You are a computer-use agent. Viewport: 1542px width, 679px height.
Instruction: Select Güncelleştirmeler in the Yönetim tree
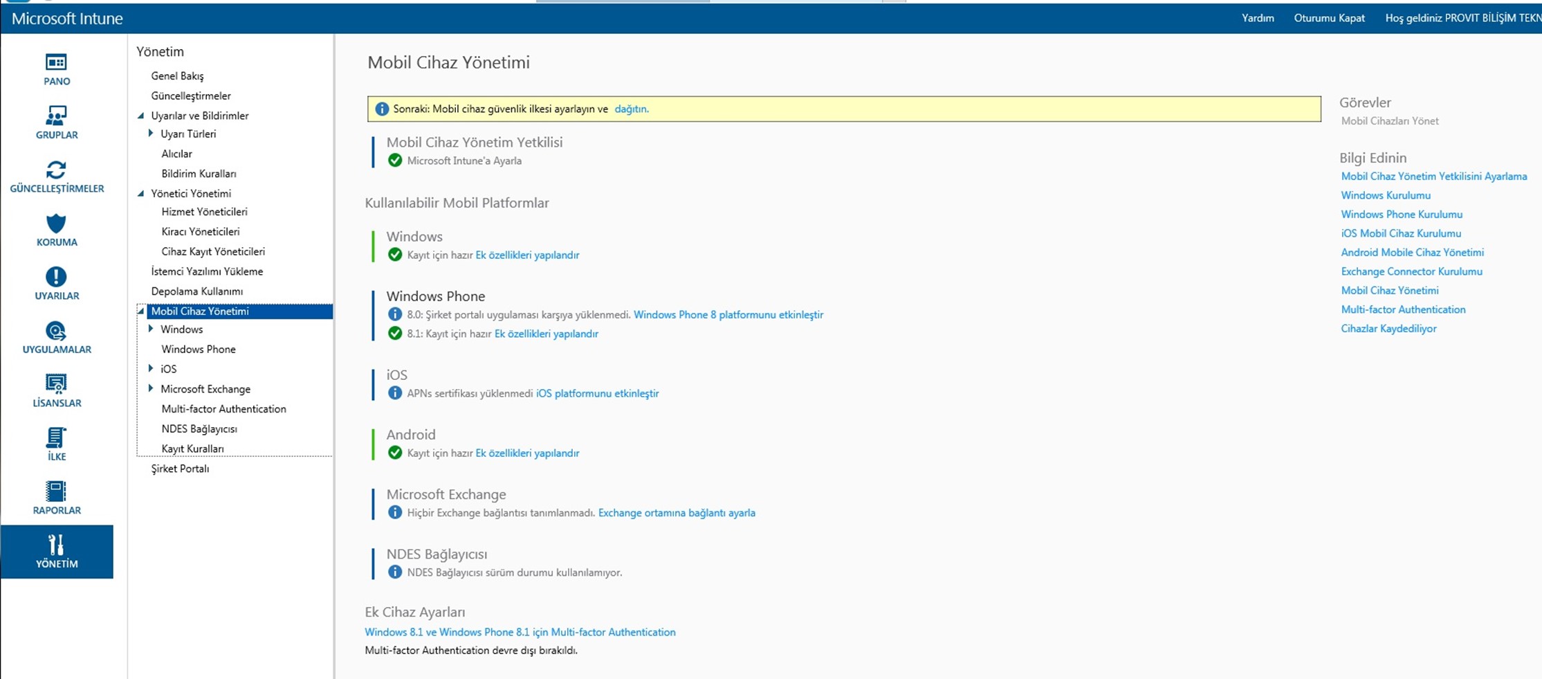pyautogui.click(x=191, y=96)
